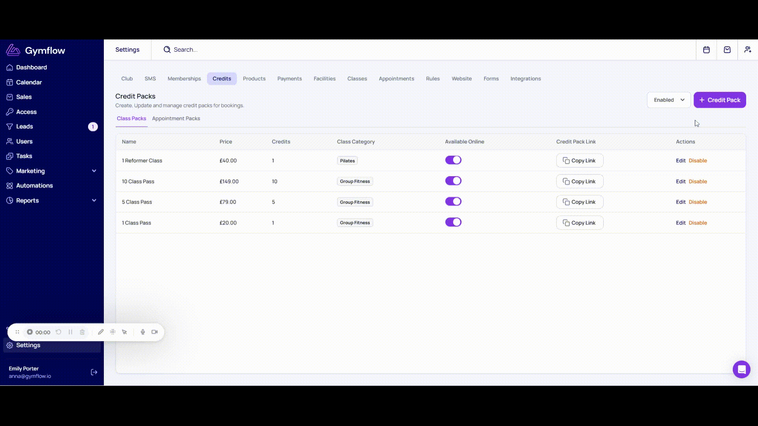Edit the 1 Reformer Class pack

coord(681,161)
